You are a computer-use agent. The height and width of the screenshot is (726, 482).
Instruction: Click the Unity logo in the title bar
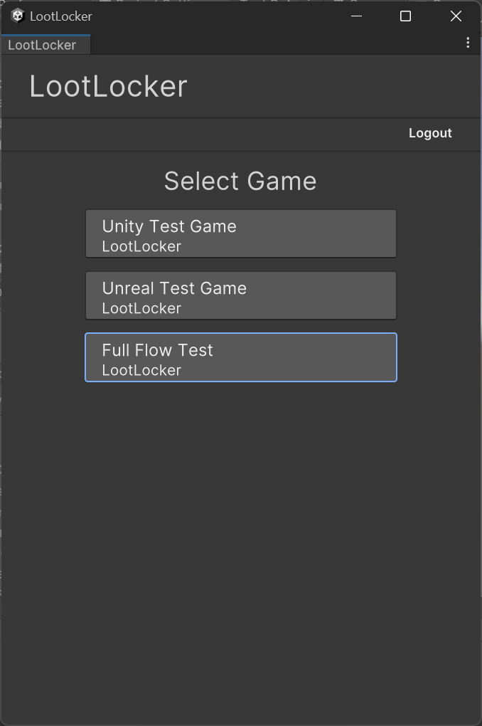[x=18, y=16]
